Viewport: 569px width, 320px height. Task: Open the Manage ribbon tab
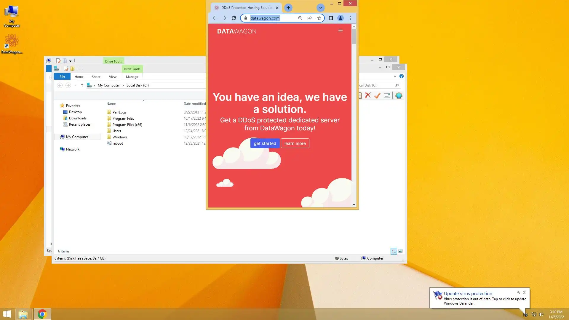point(132,76)
